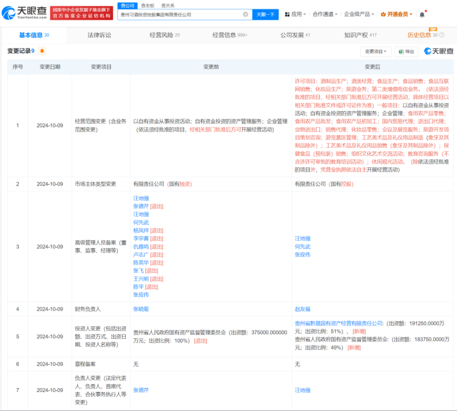Open 杨凤祥 link in the 变更前 list
This screenshot has width=457, height=411.
(x=141, y=231)
